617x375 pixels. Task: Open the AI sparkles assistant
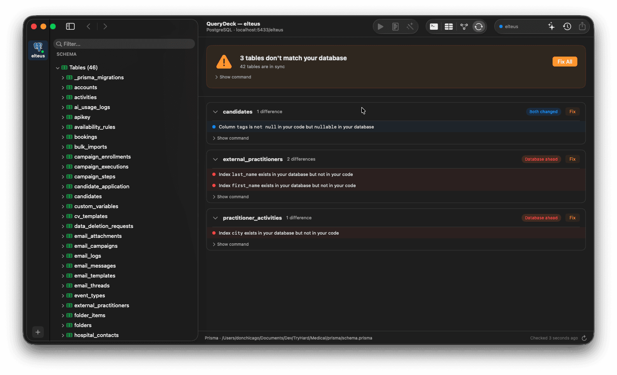click(551, 26)
